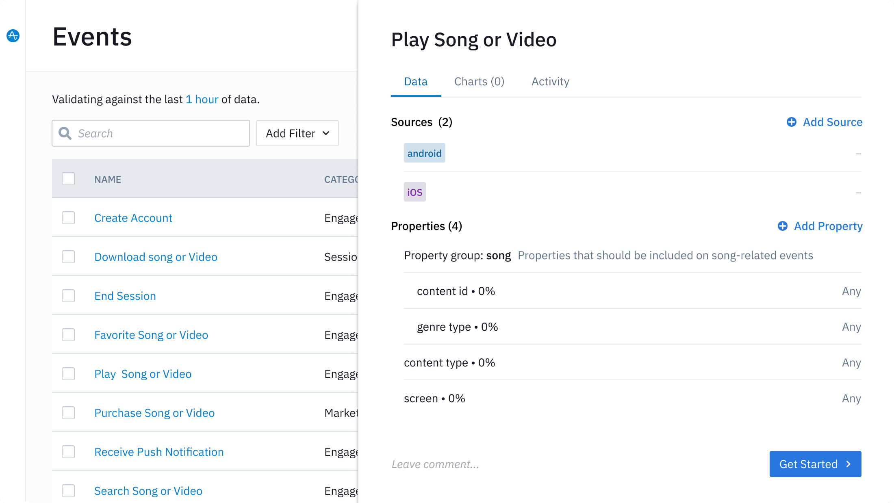Click the Amplitude logo icon
Image resolution: width=894 pixels, height=503 pixels.
tap(13, 36)
